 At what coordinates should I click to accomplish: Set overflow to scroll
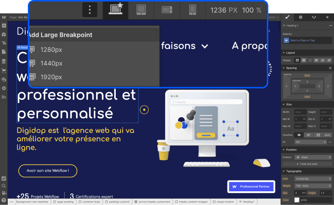pos(318,135)
